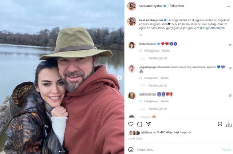
Task: Like the post with the heart icon
Action: [x=131, y=124]
